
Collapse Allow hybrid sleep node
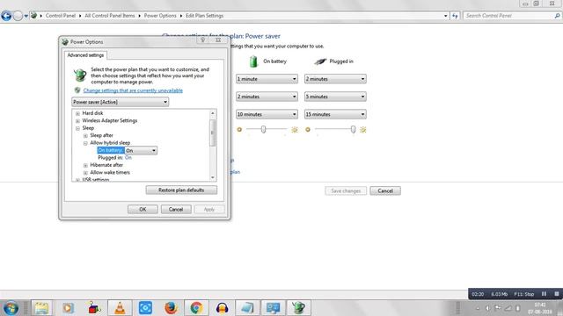click(x=85, y=143)
